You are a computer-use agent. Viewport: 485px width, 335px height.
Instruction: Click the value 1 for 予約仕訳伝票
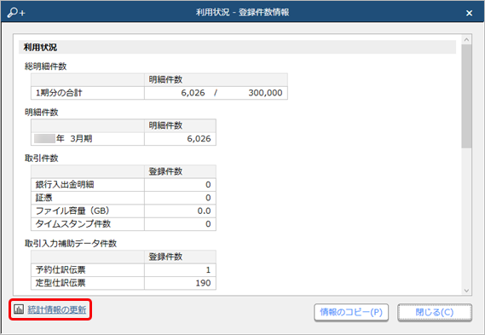pyautogui.click(x=208, y=270)
